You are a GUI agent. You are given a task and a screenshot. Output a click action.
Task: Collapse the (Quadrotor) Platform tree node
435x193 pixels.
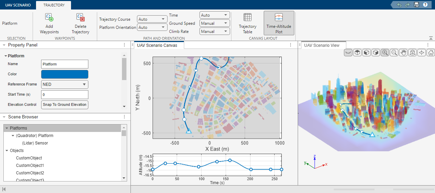click(13, 136)
